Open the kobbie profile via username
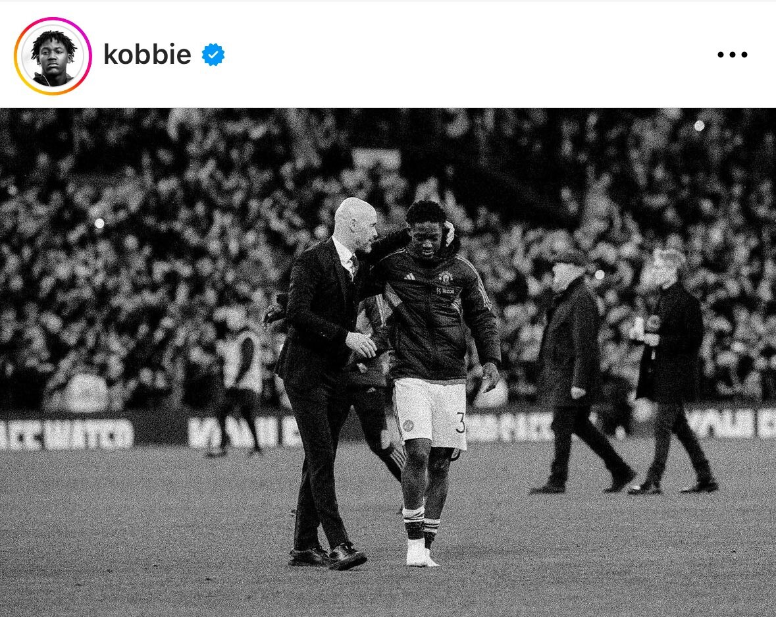The height and width of the screenshot is (617, 776). (x=147, y=55)
